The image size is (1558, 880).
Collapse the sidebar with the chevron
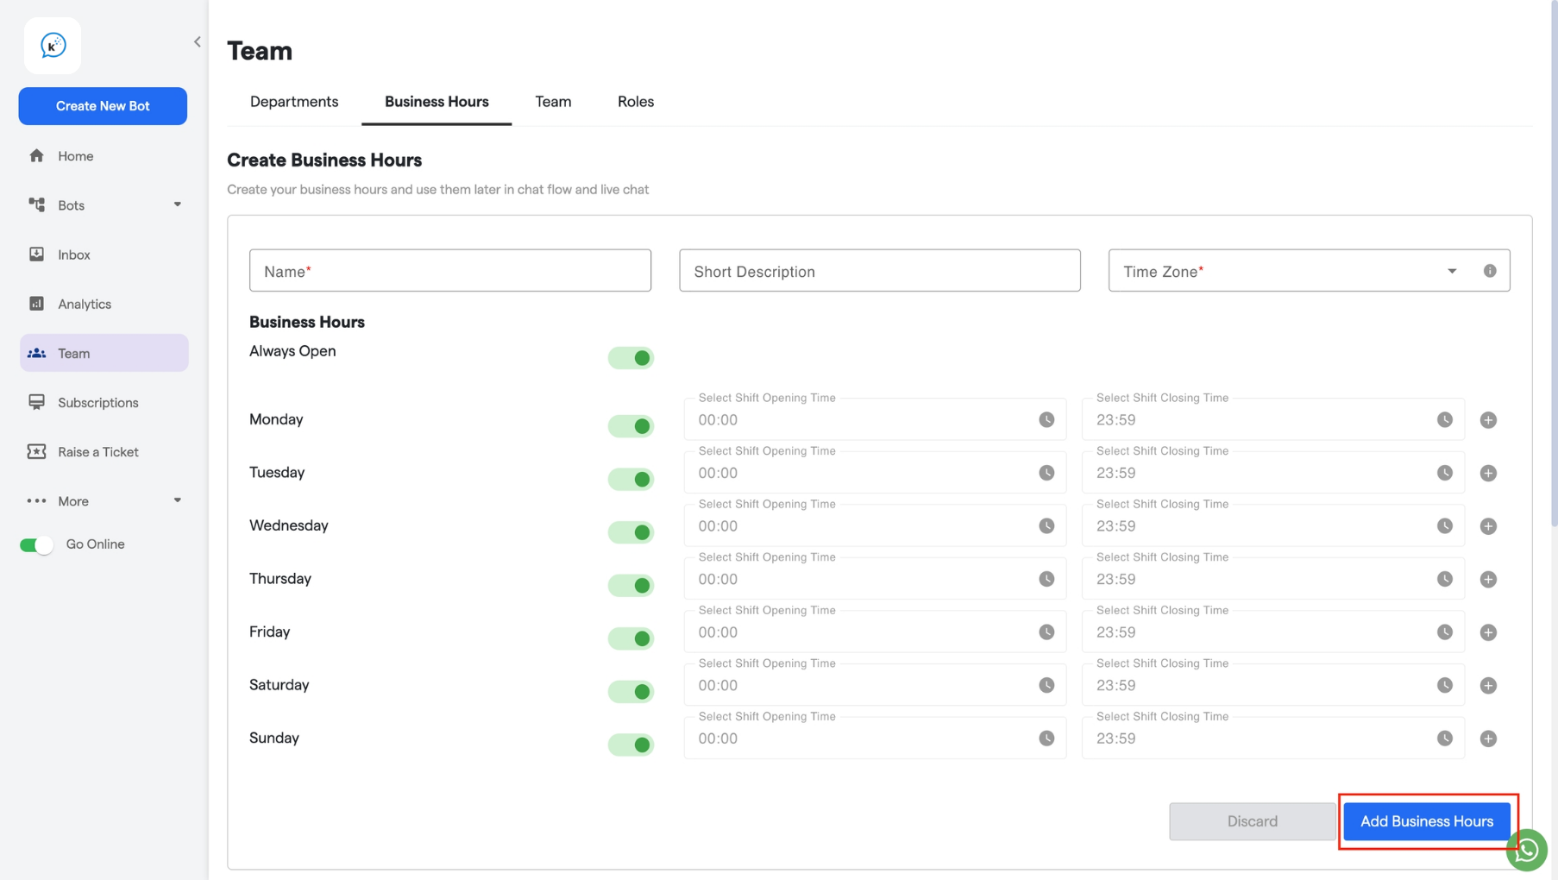coord(198,41)
